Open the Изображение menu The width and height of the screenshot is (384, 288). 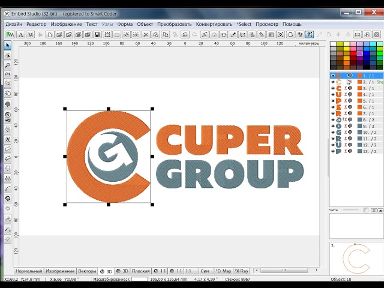pos(66,24)
